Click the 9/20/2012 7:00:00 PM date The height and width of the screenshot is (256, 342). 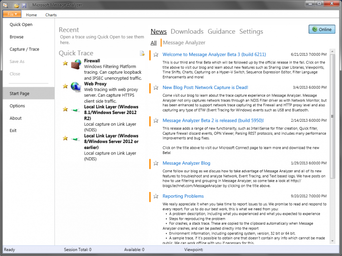tap(309, 196)
